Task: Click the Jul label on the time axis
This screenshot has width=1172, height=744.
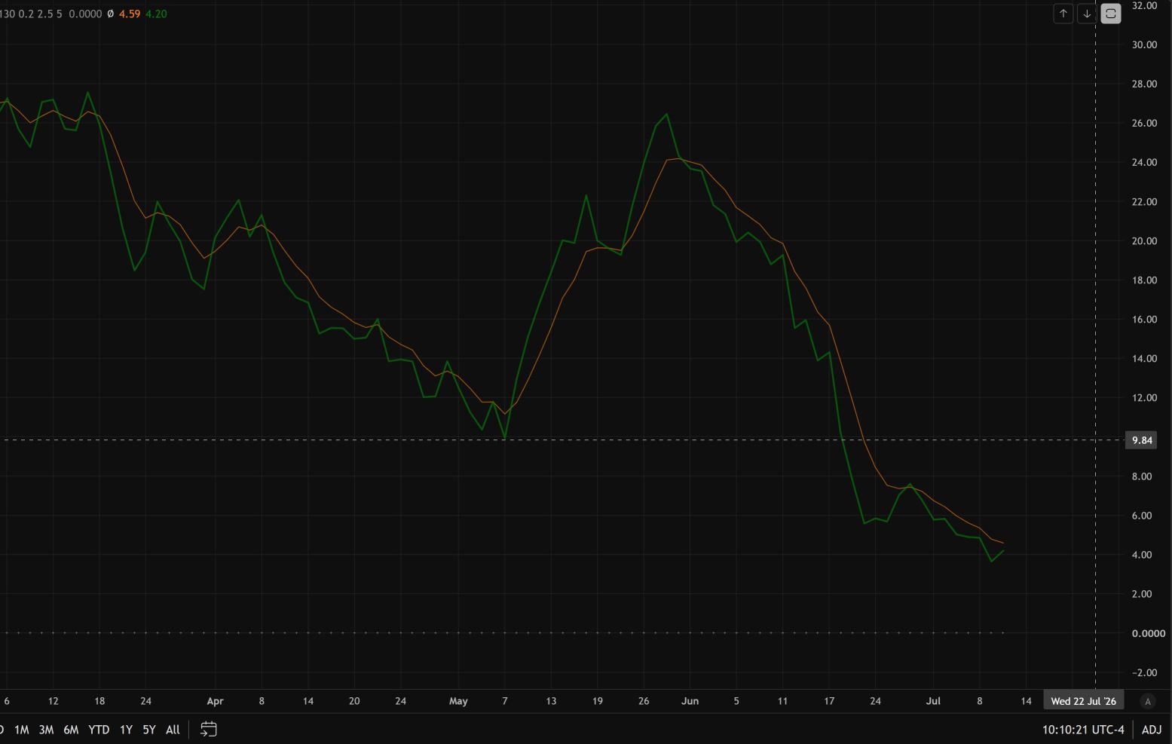Action: coord(933,701)
